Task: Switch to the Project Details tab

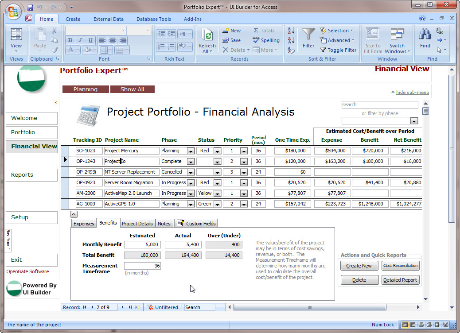Action: tap(137, 224)
